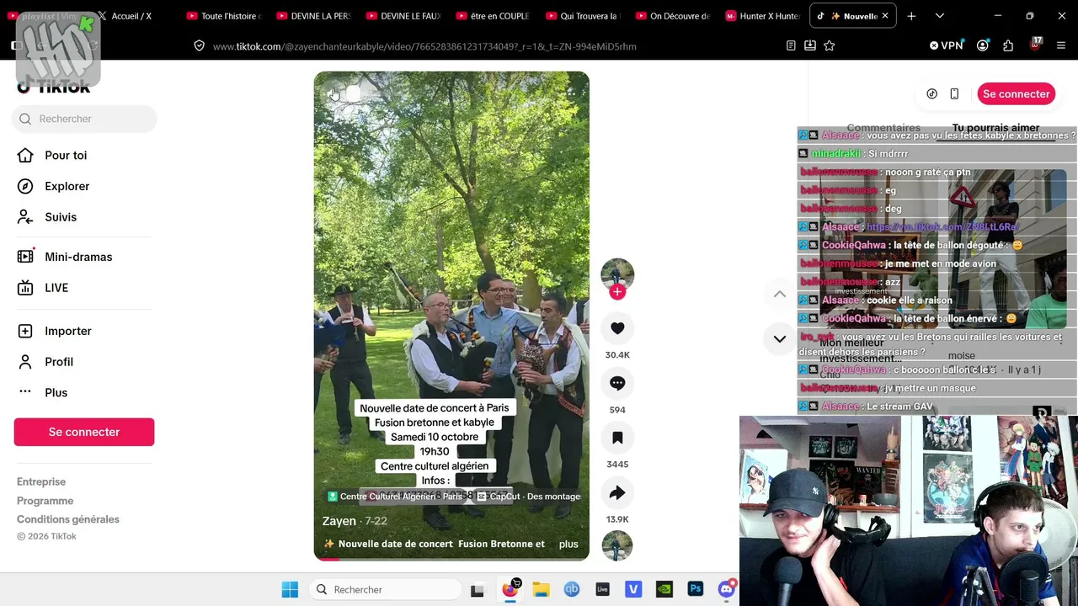The height and width of the screenshot is (606, 1078).
Task: Click the TikTok Rechercher search field
Action: tap(84, 119)
